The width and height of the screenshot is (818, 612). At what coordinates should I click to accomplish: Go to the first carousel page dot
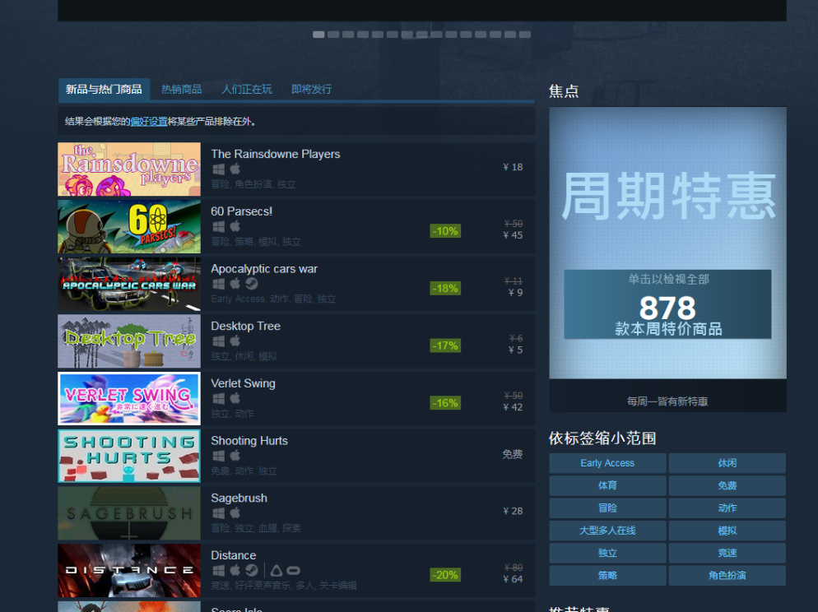coord(318,35)
